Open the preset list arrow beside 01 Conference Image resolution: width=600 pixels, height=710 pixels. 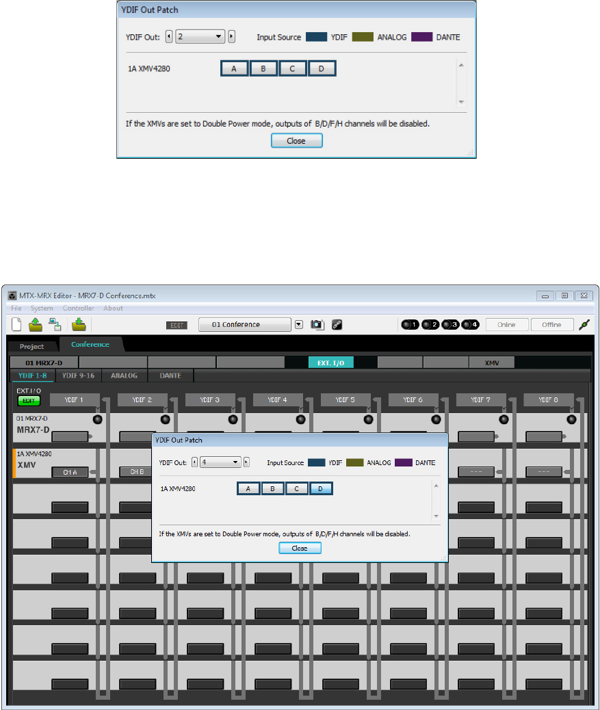click(299, 325)
